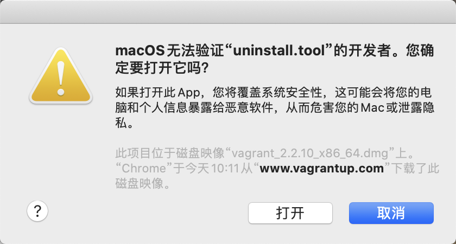Open help with the question mark button
456x244 pixels.
tap(37, 211)
